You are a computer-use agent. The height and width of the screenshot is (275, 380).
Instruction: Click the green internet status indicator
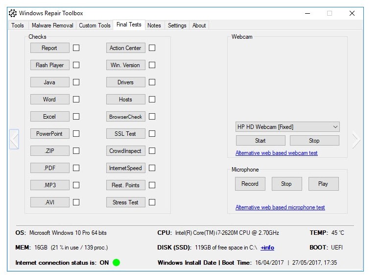coord(117,262)
